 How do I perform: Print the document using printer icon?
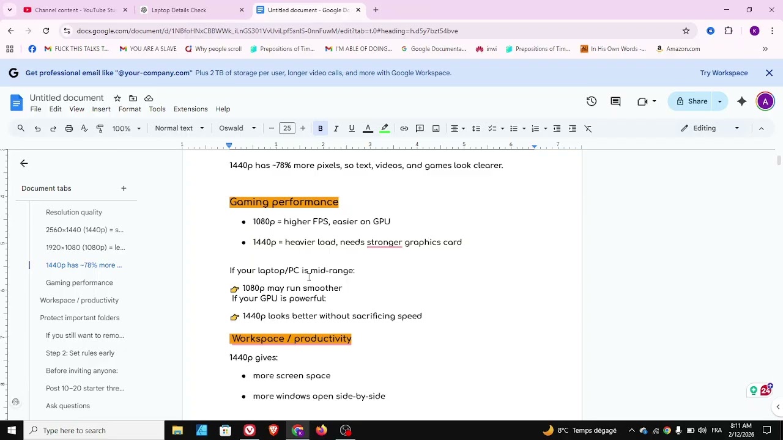click(x=69, y=128)
